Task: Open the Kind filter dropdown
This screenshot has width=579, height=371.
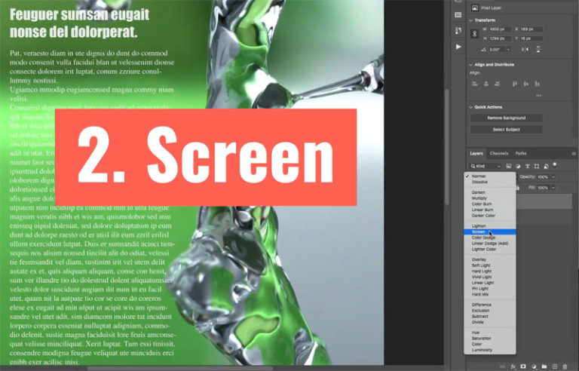Action: coord(485,165)
